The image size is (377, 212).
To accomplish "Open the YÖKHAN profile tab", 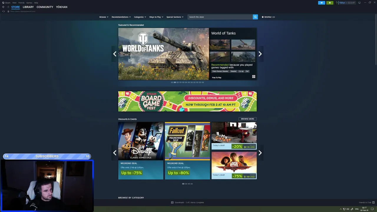I will click(62, 7).
